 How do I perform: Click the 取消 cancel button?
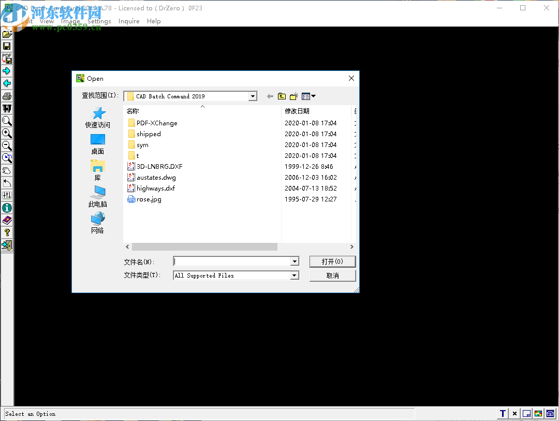click(332, 275)
